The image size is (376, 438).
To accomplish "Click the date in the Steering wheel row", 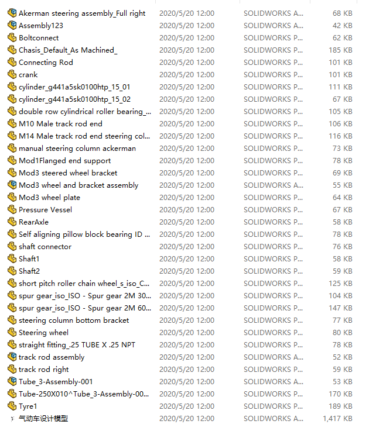I will [x=187, y=332].
